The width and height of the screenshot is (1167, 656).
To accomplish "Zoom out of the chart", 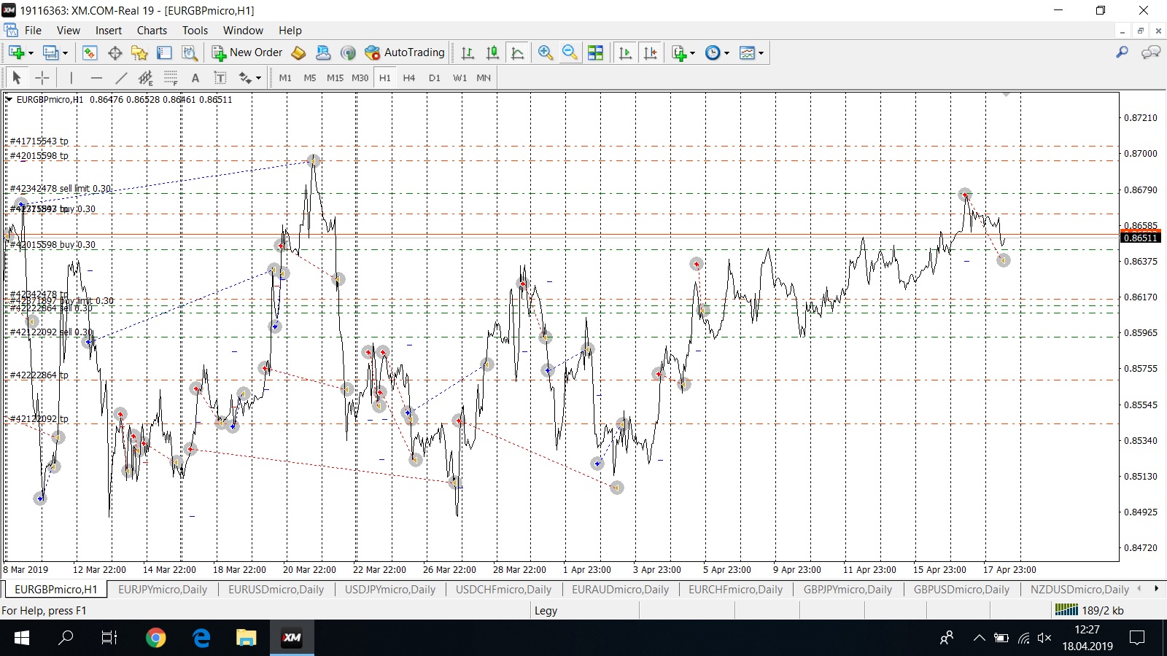I will pos(570,52).
